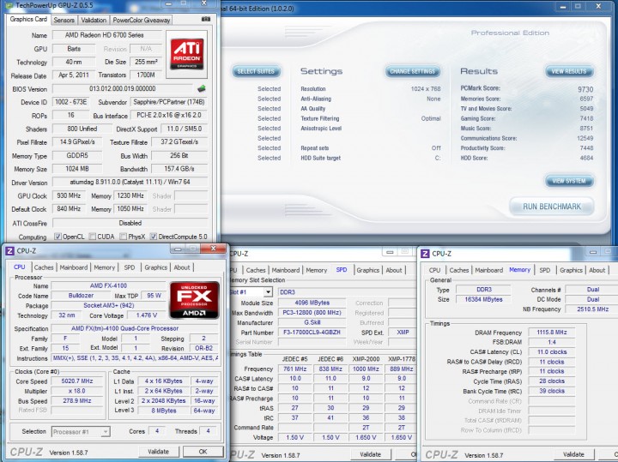This screenshot has width=618, height=462.
Task: Click the CHANGE SETTINGS button in PCMark
Action: pyautogui.click(x=412, y=71)
